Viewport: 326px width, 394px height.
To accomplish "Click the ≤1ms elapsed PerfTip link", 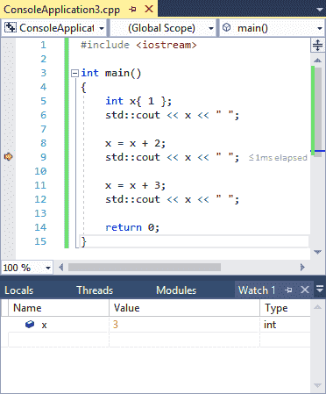I will click(x=278, y=158).
